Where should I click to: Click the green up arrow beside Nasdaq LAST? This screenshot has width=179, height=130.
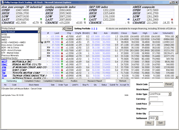(85, 19)
